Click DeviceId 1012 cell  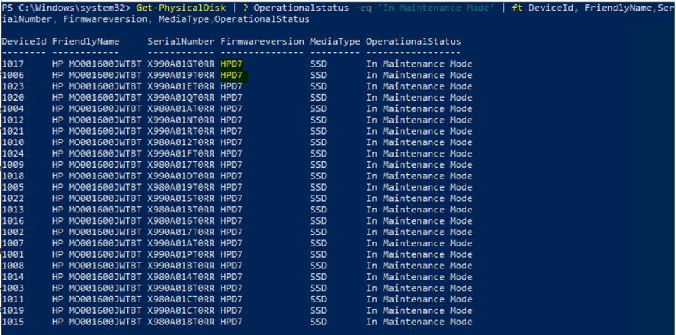13,120
